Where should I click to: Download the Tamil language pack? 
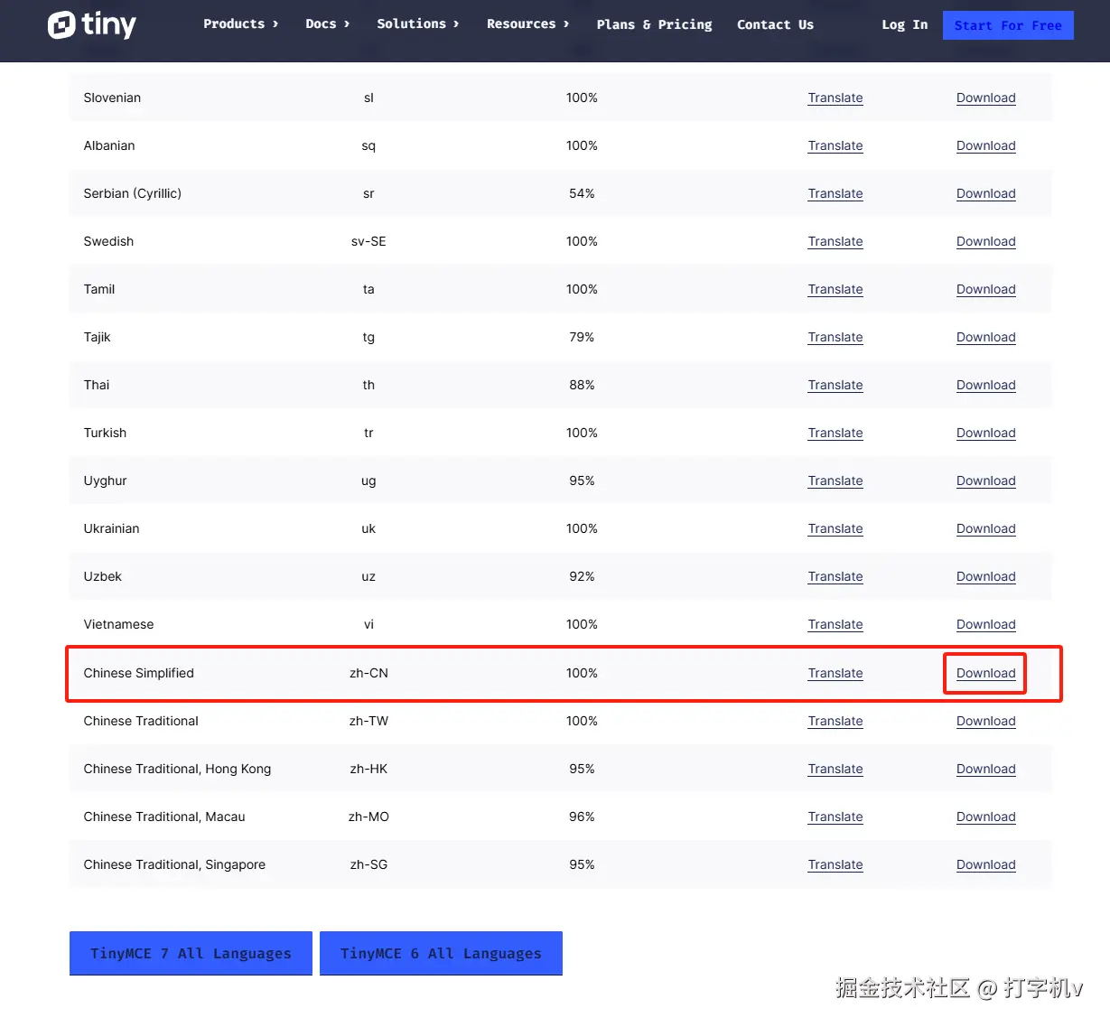click(985, 289)
